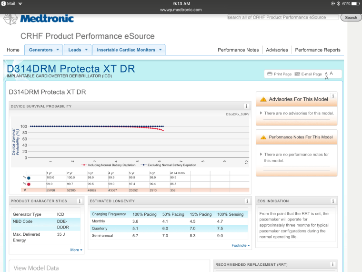Click the D314DRM Protecta XT DR page title

pos(71,69)
